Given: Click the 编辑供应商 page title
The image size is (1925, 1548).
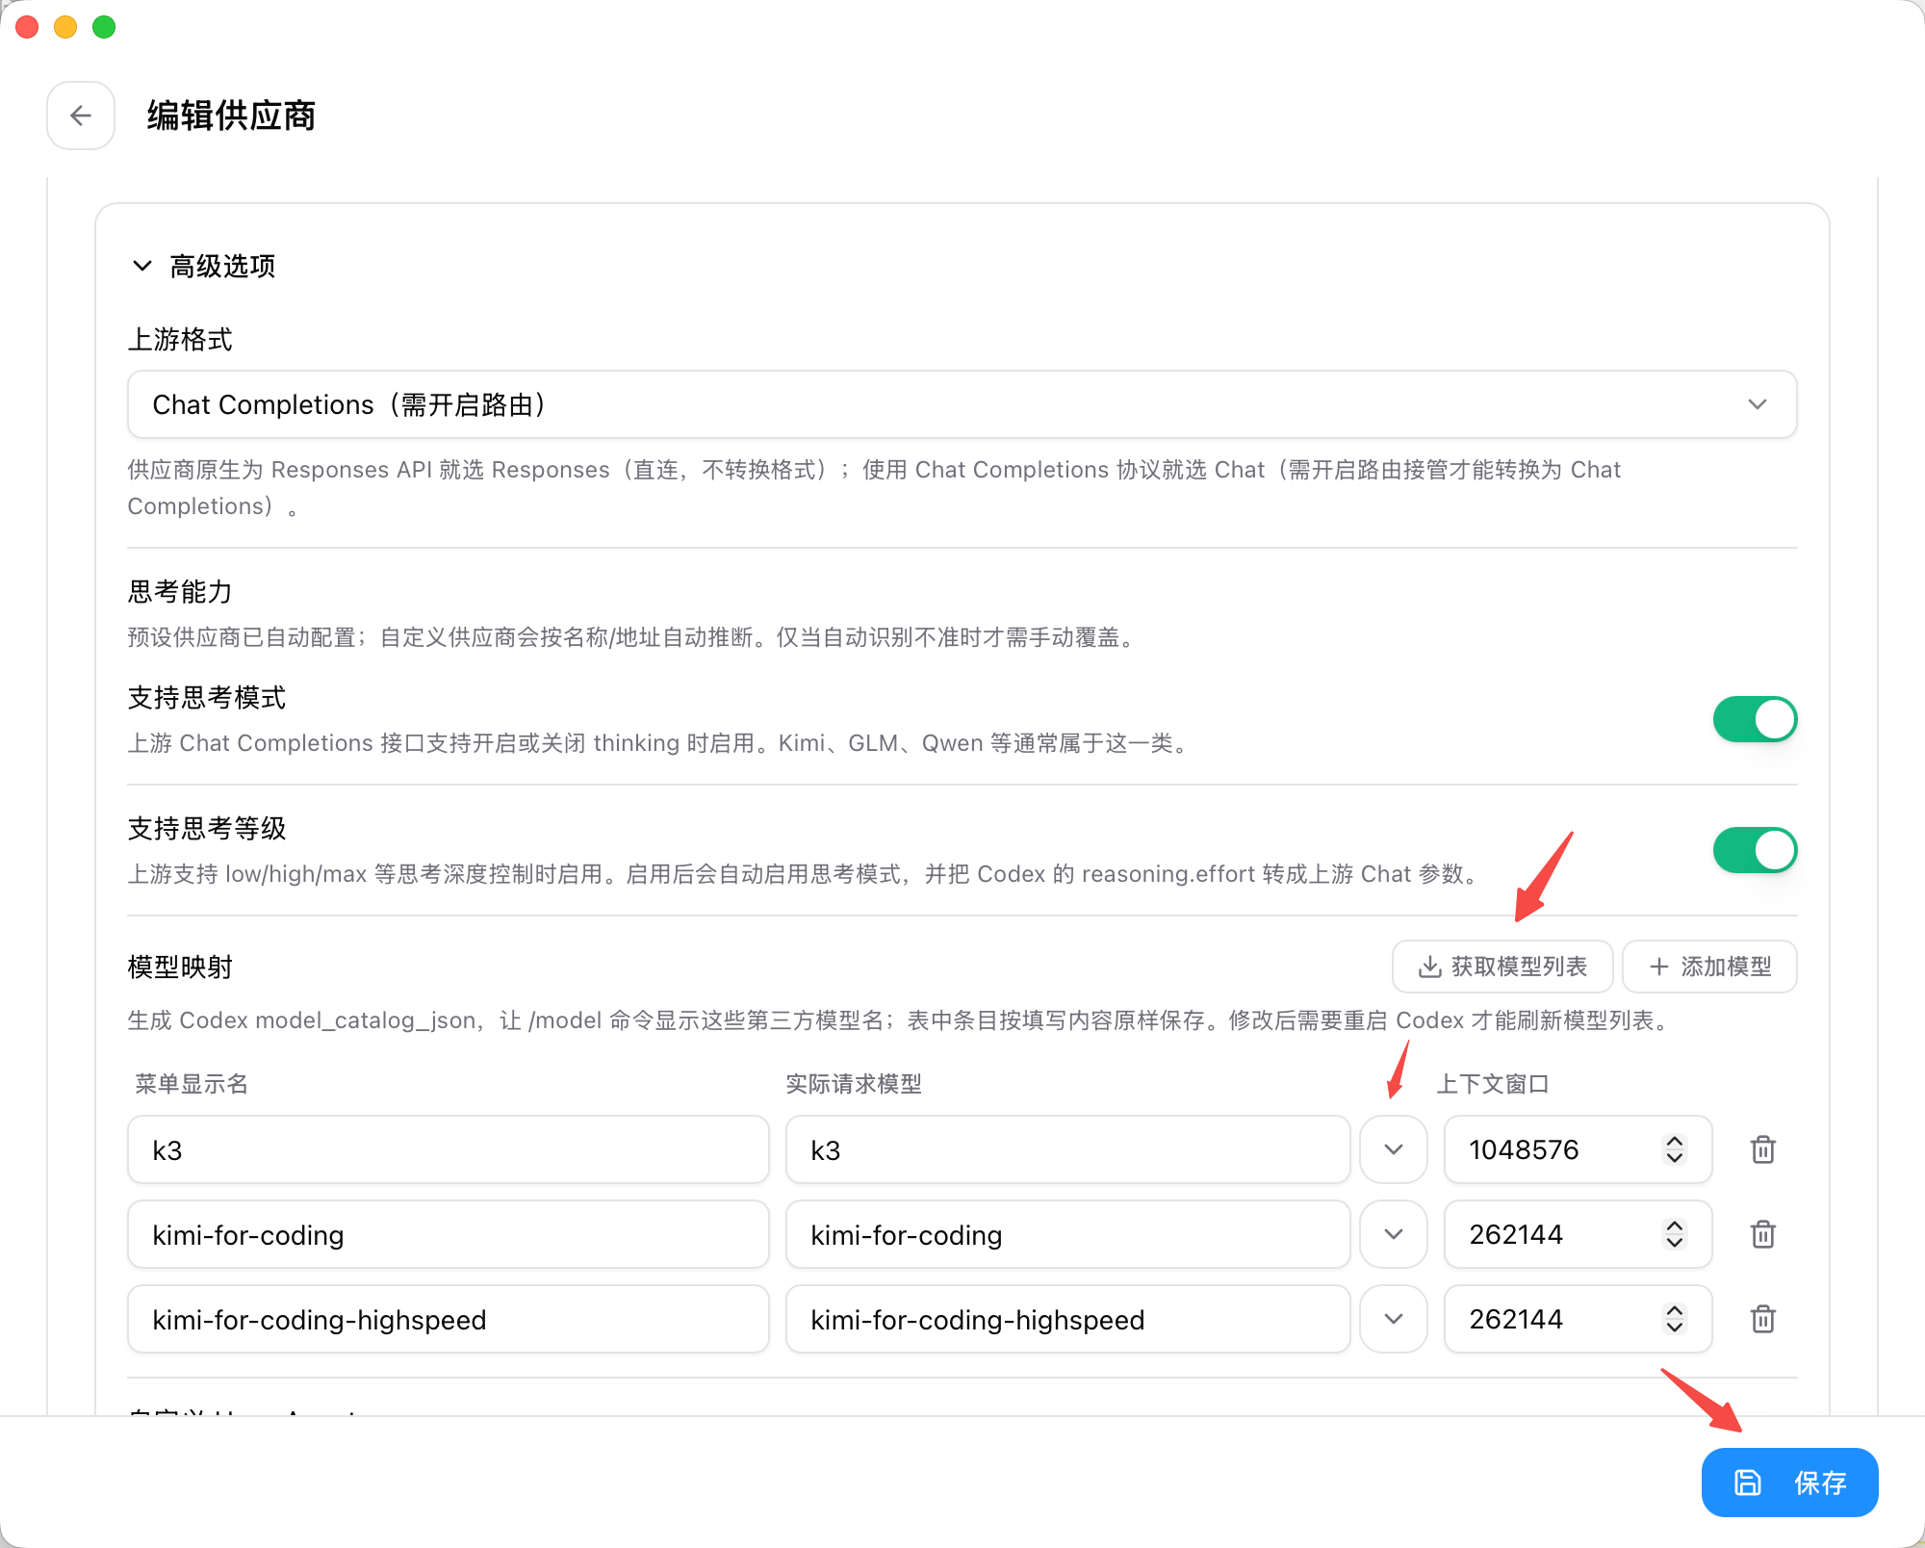Looking at the screenshot, I should (x=231, y=116).
